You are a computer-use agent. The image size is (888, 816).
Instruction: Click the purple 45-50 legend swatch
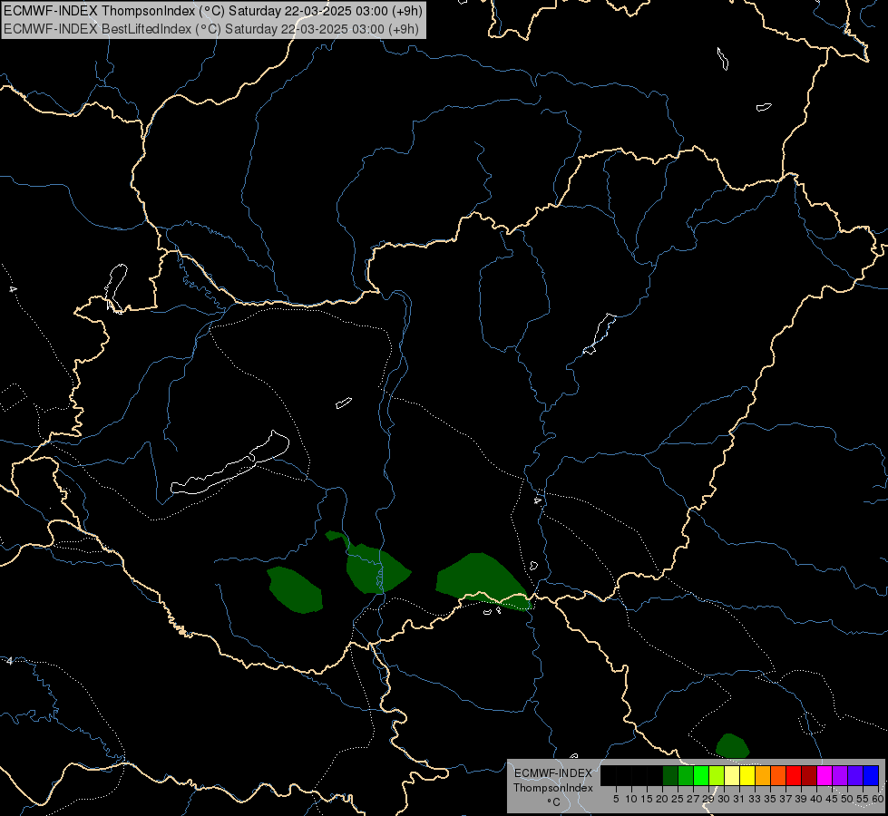[840, 776]
